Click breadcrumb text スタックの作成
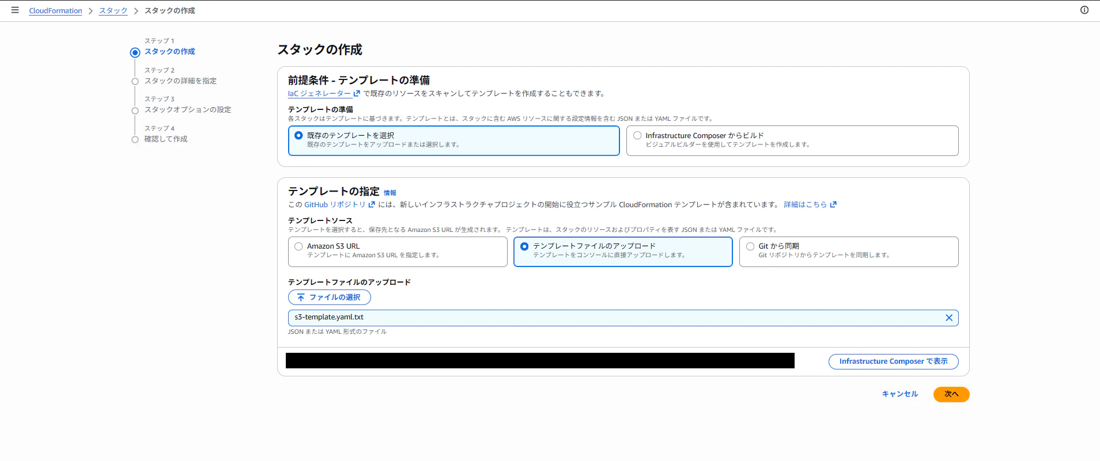The height and width of the screenshot is (461, 1100). click(169, 11)
